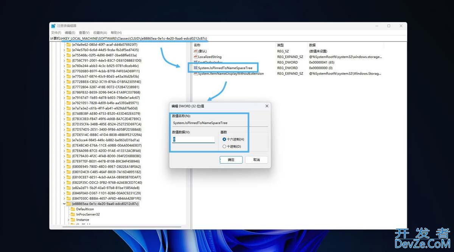This screenshot has height=252, width=454.
Task: Click folder icon of selected {e88865ea-0e1c-4e20-9aa6-edcd0212c87c} key
Action: 68,204
